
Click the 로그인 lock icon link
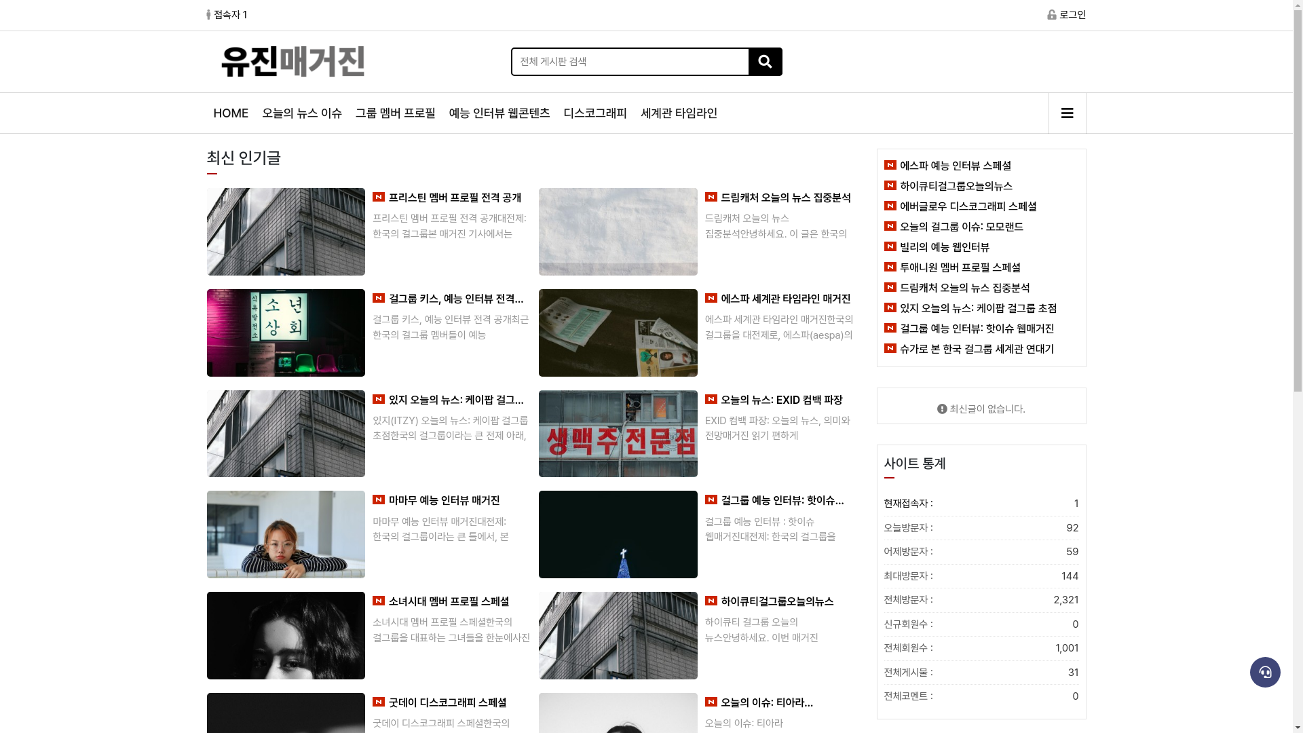click(1066, 14)
